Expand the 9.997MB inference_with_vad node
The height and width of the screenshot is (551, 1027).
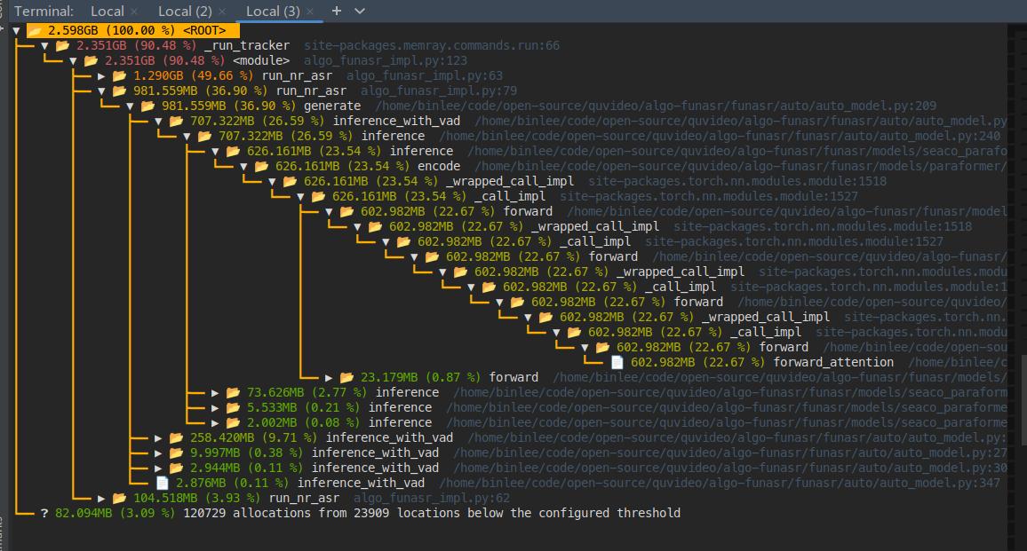[x=158, y=453]
